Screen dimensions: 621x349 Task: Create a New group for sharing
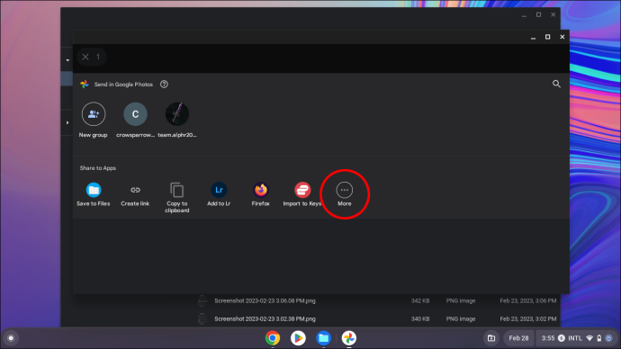pyautogui.click(x=94, y=120)
